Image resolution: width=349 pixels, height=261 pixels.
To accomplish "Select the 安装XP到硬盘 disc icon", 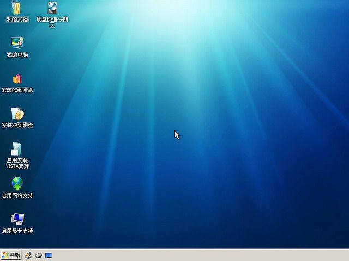I will (17, 113).
